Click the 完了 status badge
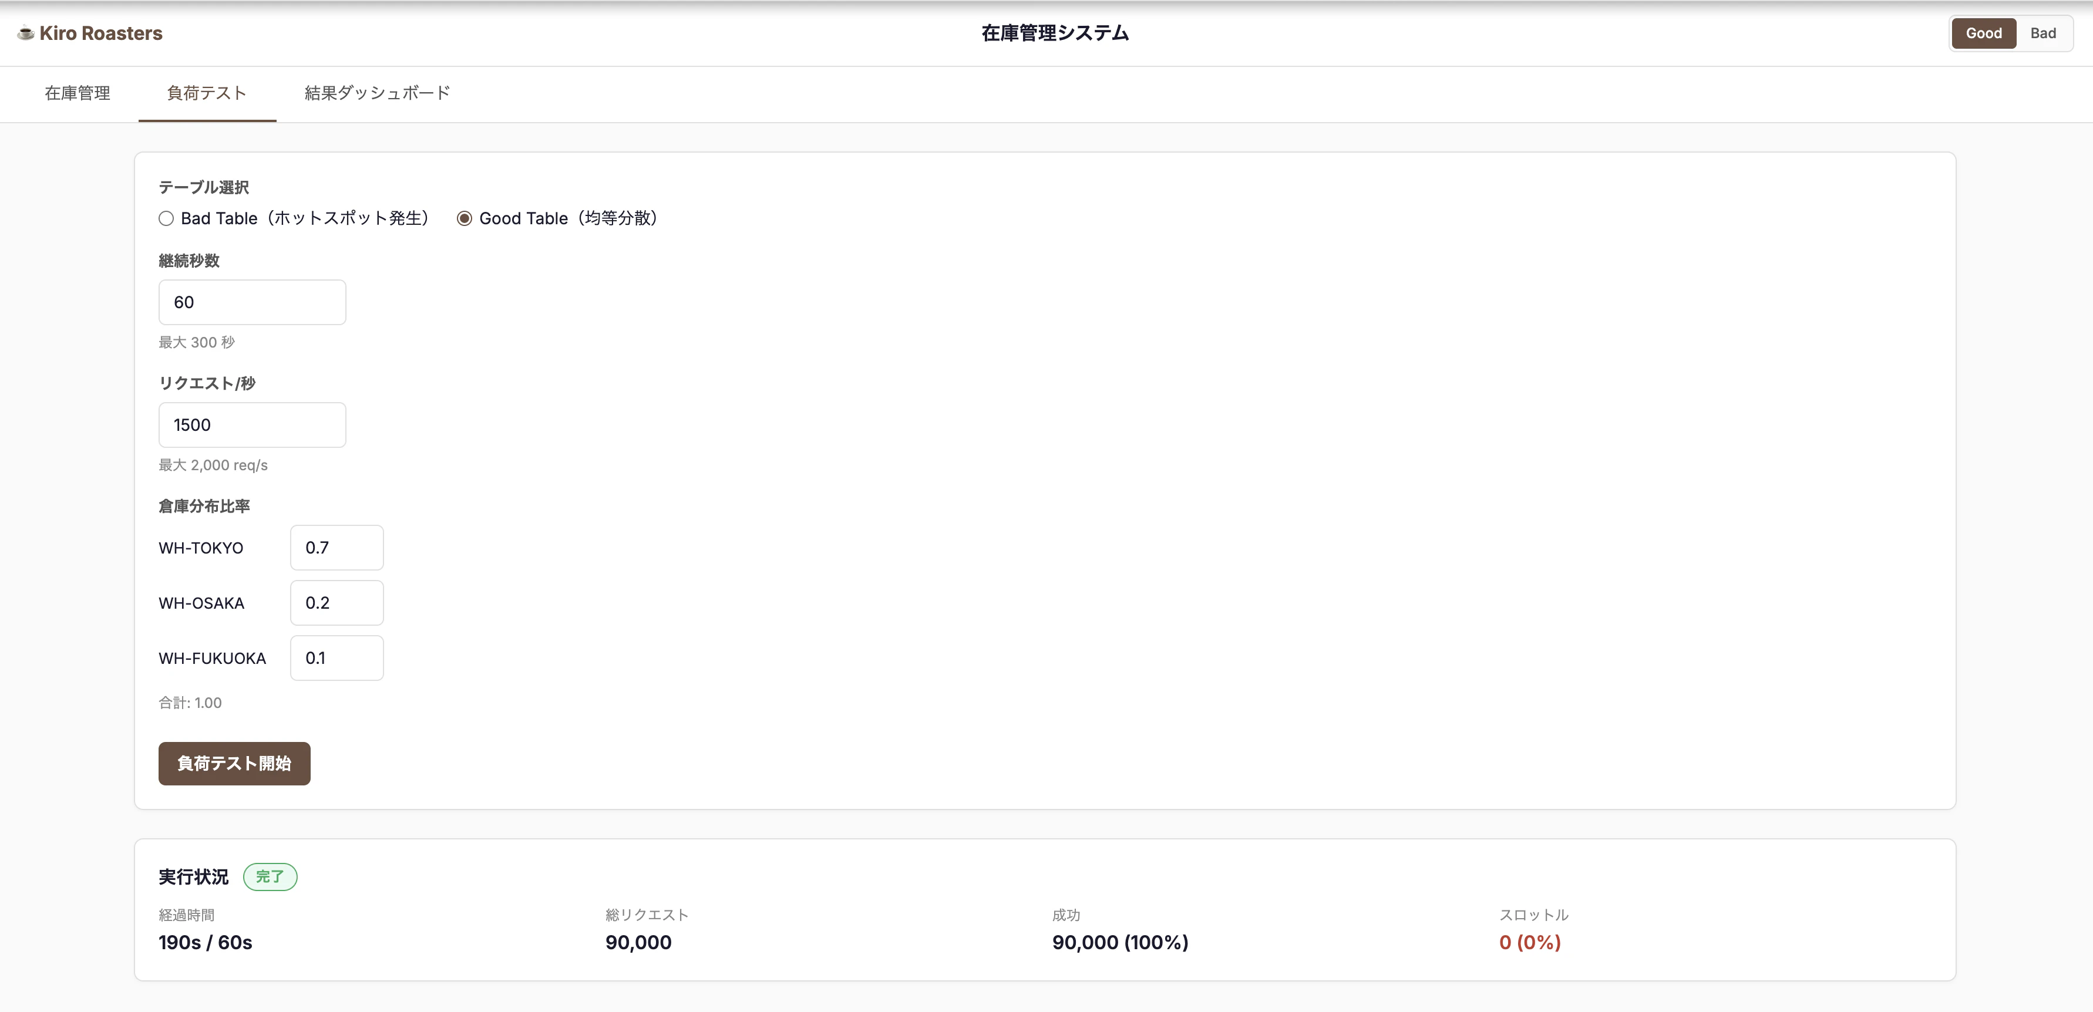 (270, 877)
